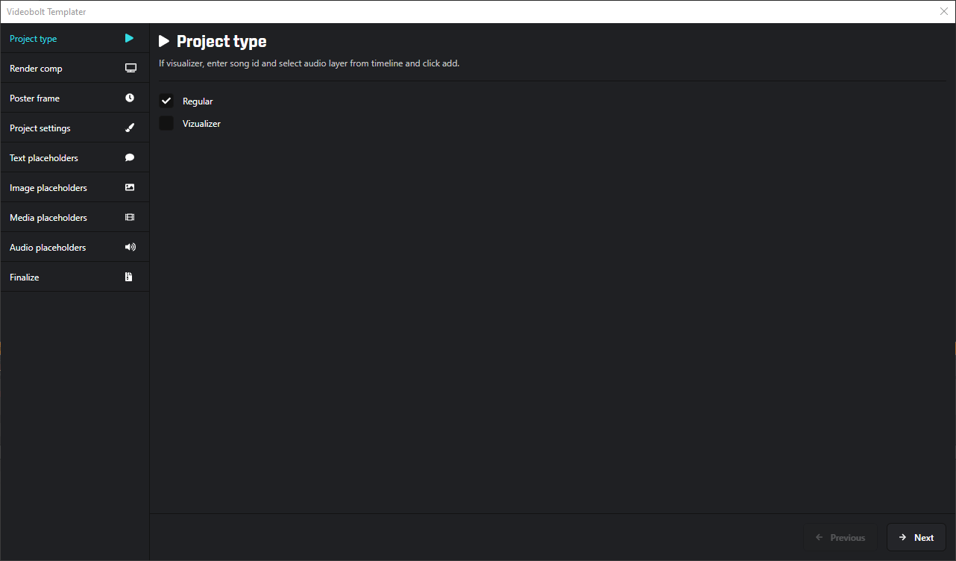
Task: Click the Finalize document icon
Action: (x=128, y=277)
